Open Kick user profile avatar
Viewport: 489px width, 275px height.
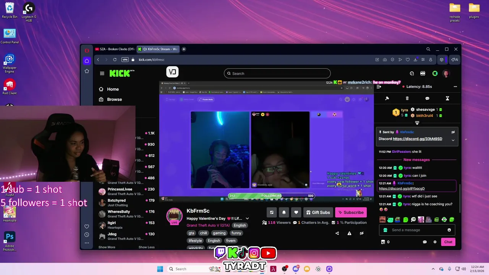pos(446,73)
